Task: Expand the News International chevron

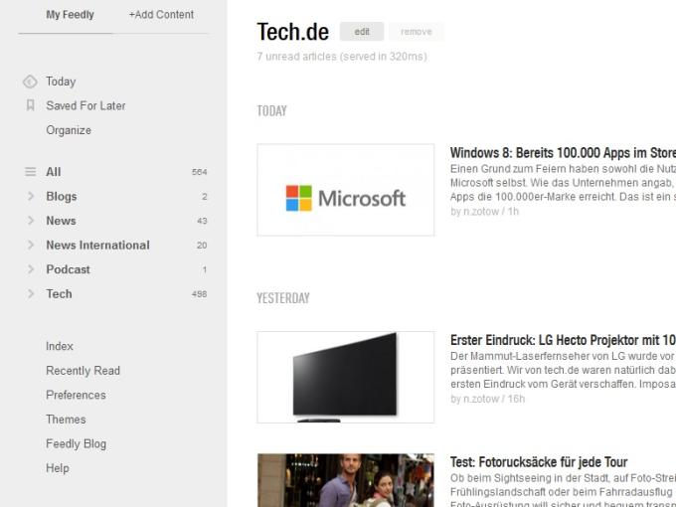Action: 31,245
